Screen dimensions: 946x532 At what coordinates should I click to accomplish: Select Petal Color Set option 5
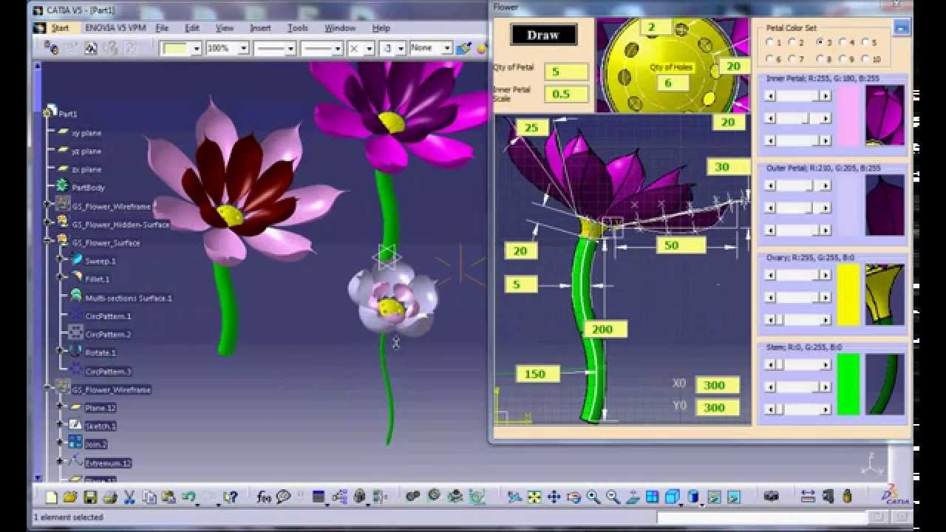864,42
